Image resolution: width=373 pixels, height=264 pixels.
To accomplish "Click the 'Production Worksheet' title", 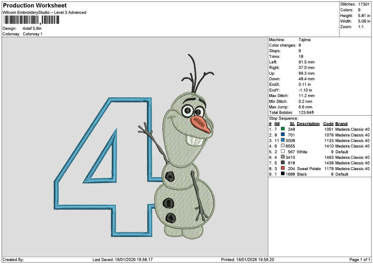I will pyautogui.click(x=35, y=5).
